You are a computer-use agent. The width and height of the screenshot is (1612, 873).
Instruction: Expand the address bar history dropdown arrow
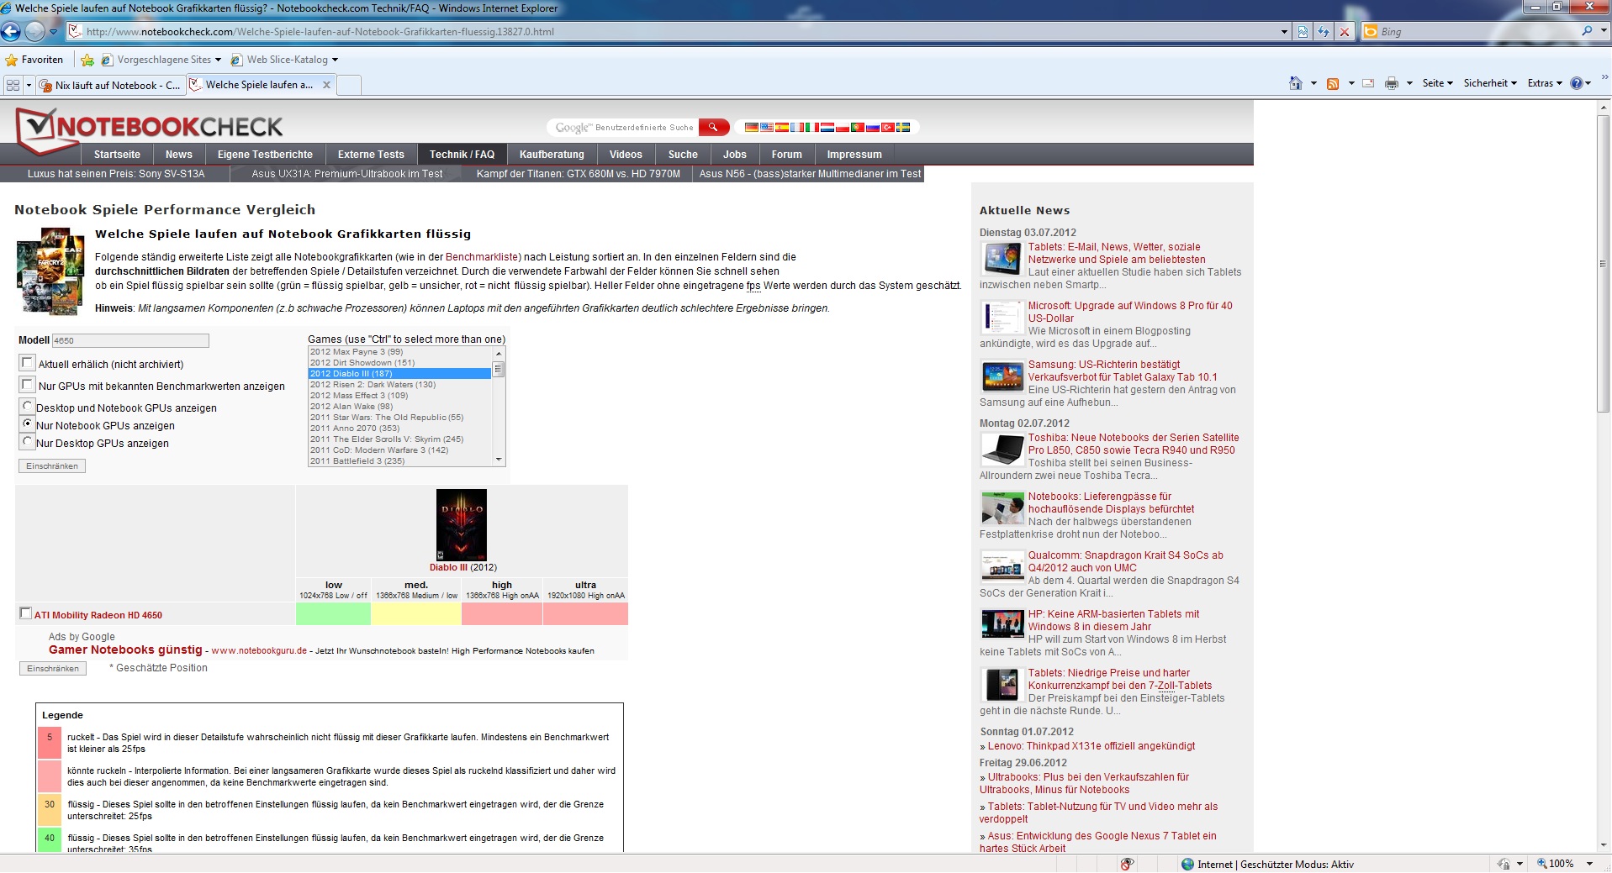tap(1284, 32)
